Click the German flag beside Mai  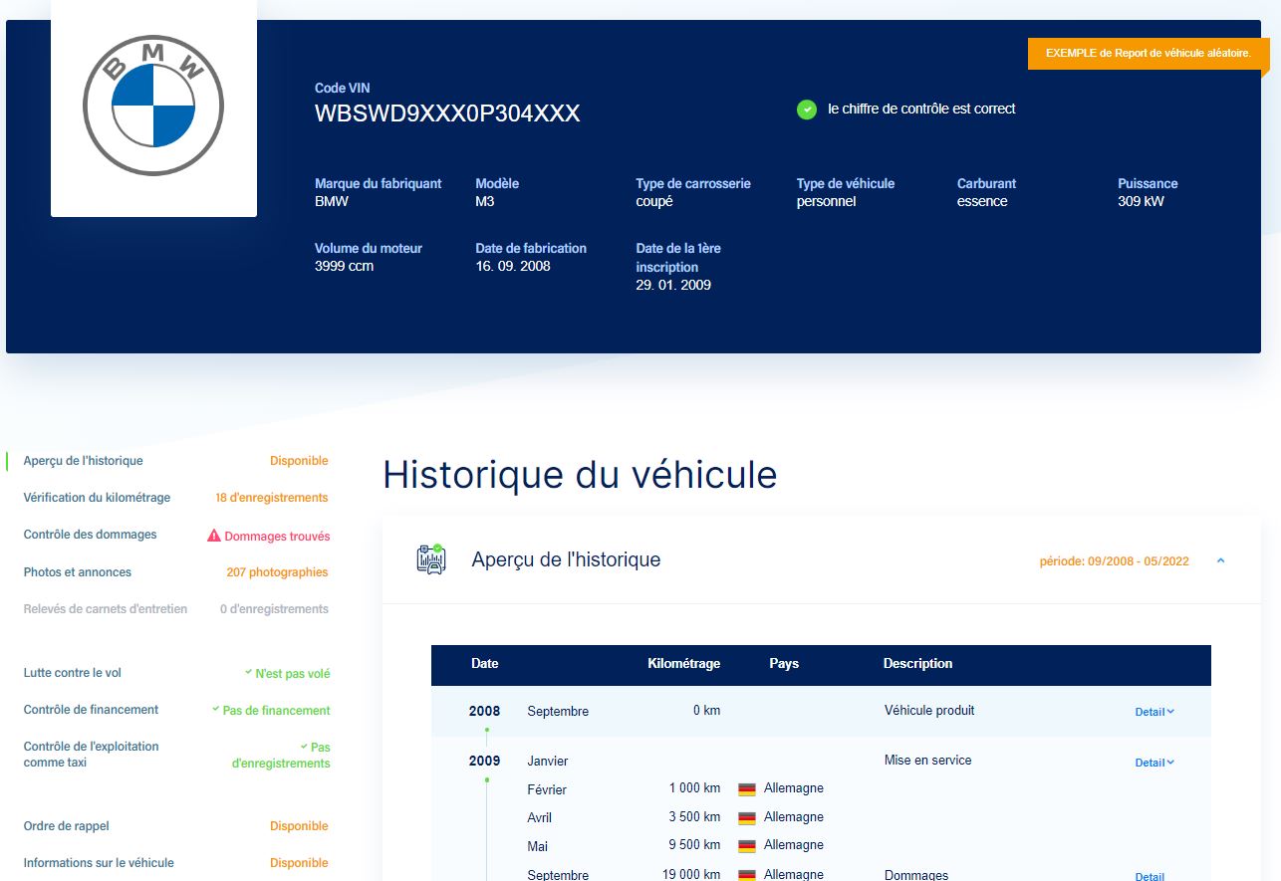747,845
